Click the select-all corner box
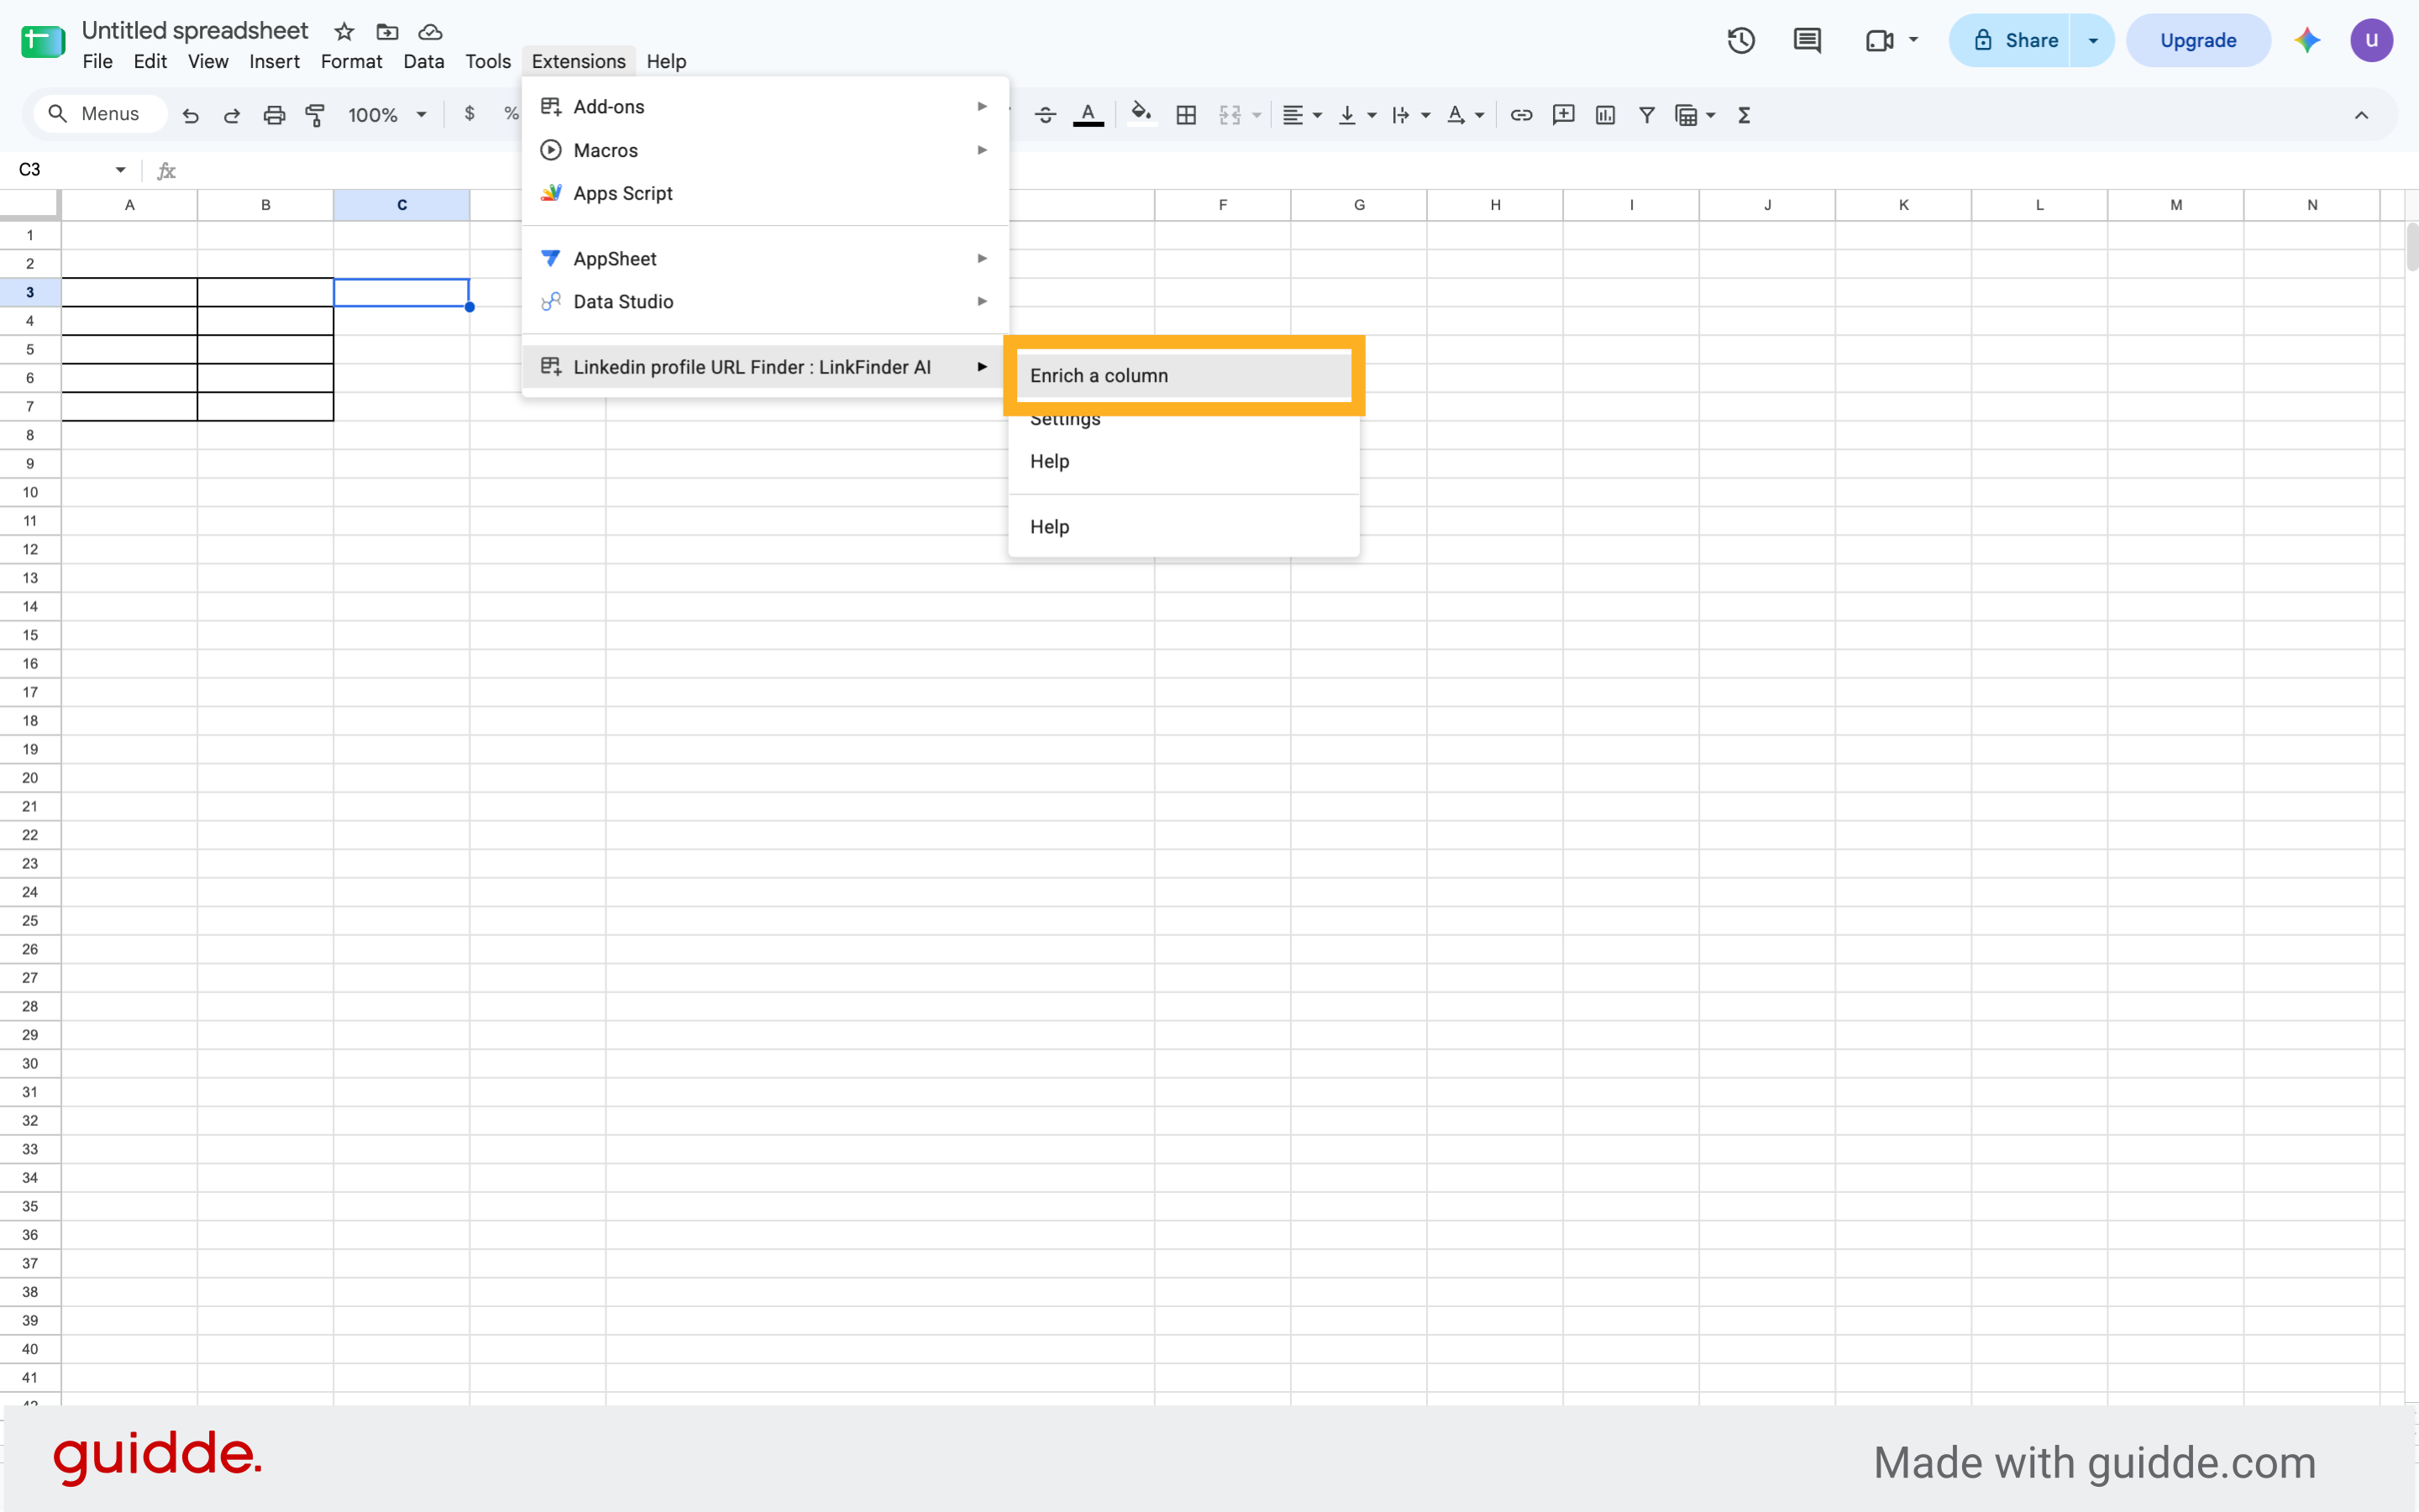Image resolution: width=2419 pixels, height=1512 pixels. (30, 205)
